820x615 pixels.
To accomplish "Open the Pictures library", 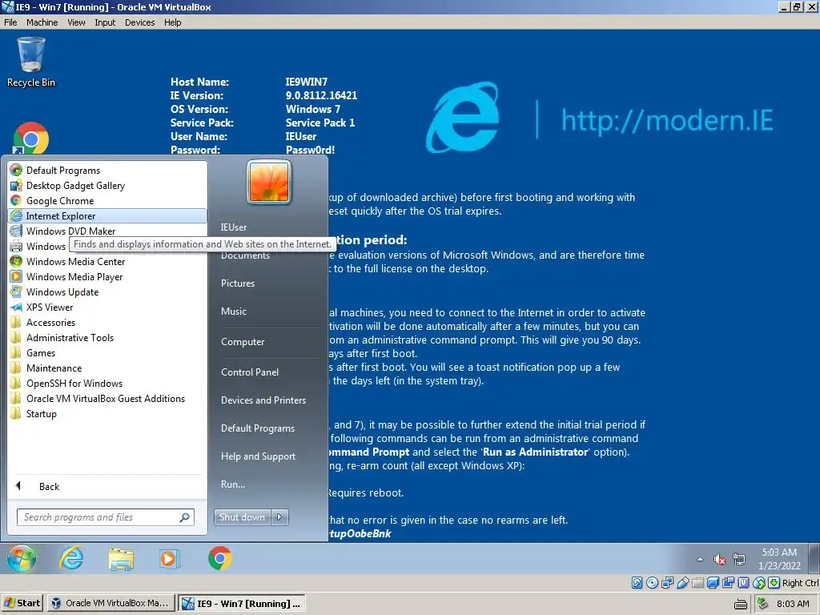I will pos(237,283).
